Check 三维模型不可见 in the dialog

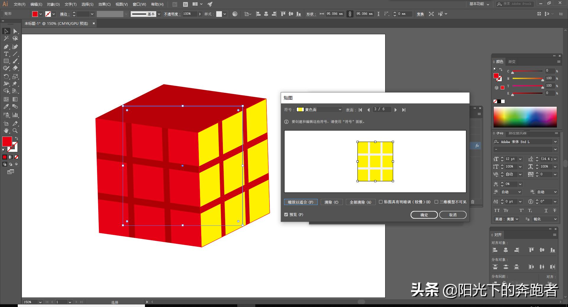437,202
